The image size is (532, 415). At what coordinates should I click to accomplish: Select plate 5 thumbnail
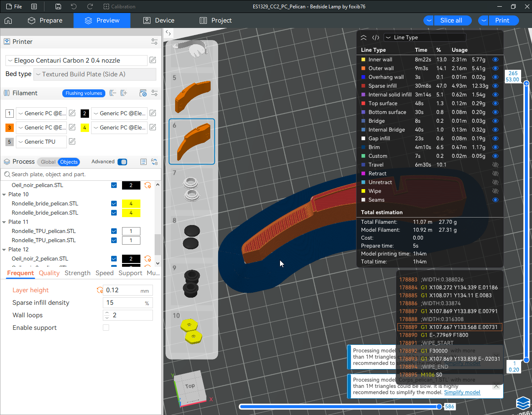click(x=192, y=94)
